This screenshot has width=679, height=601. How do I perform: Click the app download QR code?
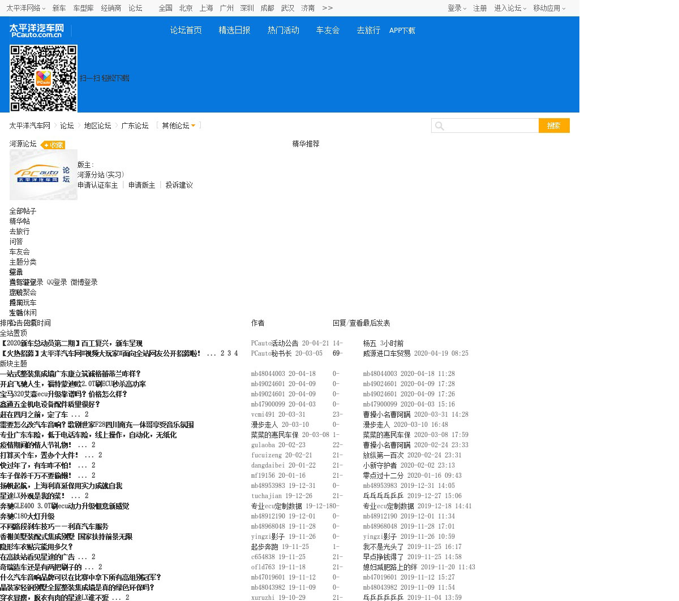click(44, 79)
